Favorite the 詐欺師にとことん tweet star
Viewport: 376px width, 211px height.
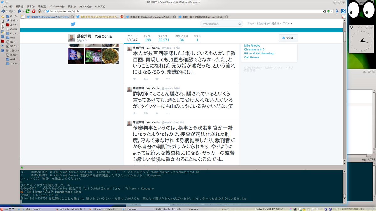tap(157, 113)
